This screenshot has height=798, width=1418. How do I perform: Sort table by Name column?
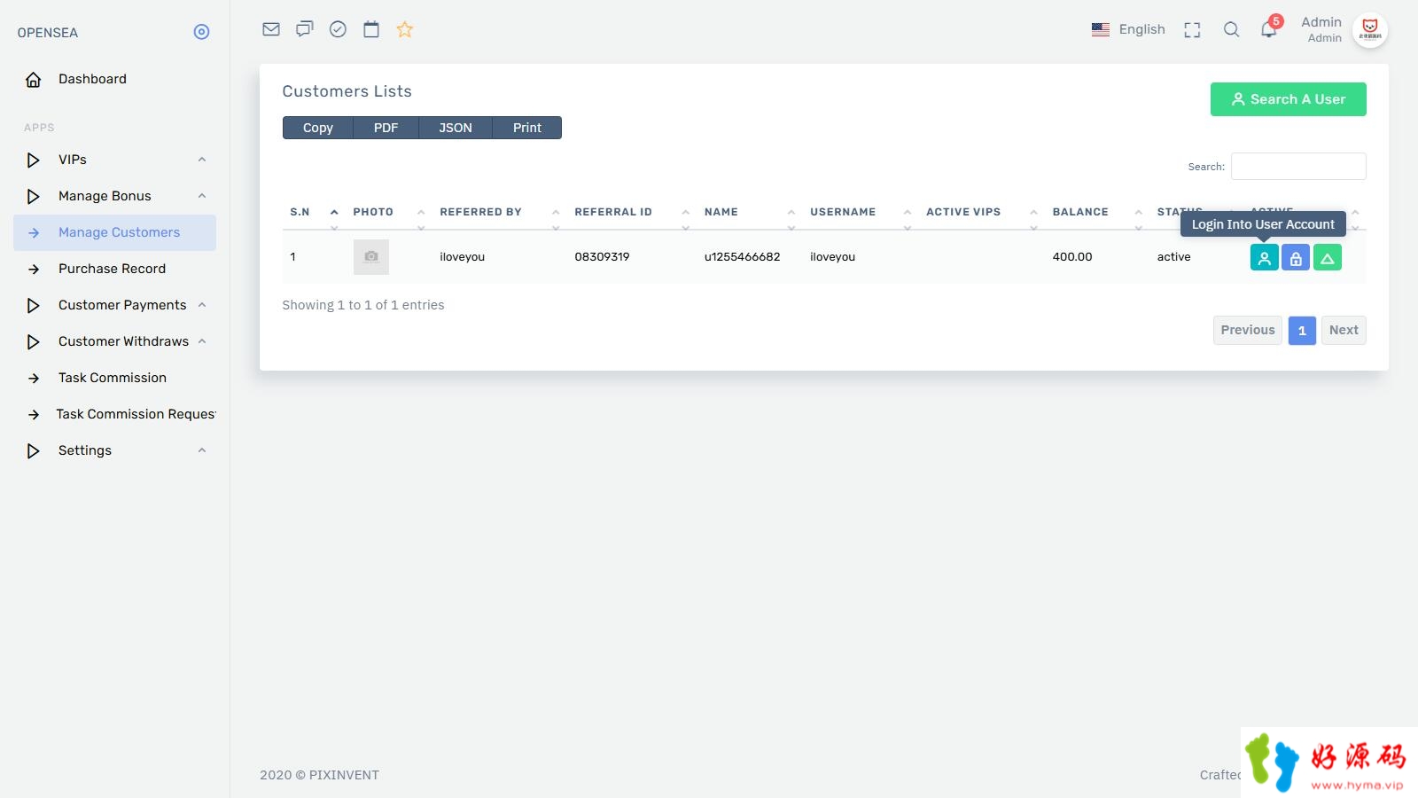[750, 213]
